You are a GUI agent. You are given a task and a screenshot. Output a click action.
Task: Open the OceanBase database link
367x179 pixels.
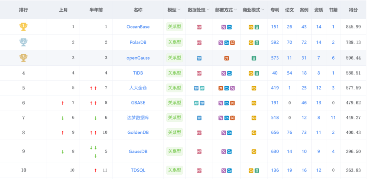pos(138,27)
